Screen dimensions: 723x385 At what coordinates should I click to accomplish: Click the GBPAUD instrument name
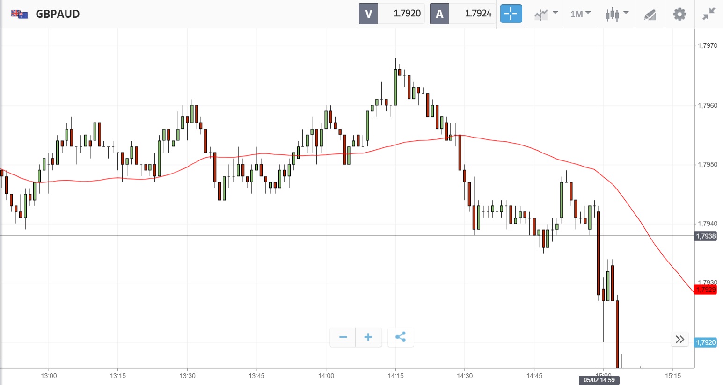[x=58, y=14]
